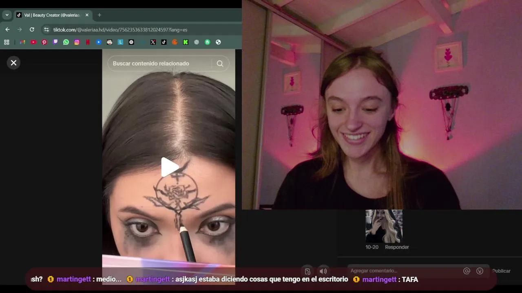Close the TikTok video viewer
Viewport: 522px width, 293px height.
click(x=13, y=63)
